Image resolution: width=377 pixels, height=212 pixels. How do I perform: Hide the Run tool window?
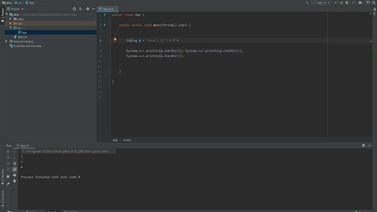click(x=369, y=145)
